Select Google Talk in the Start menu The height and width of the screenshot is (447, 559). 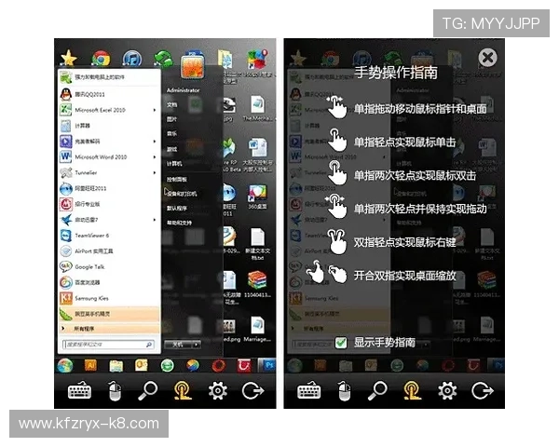pyautogui.click(x=89, y=267)
